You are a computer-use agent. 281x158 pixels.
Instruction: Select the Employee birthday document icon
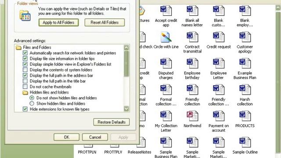click(x=192, y=63)
